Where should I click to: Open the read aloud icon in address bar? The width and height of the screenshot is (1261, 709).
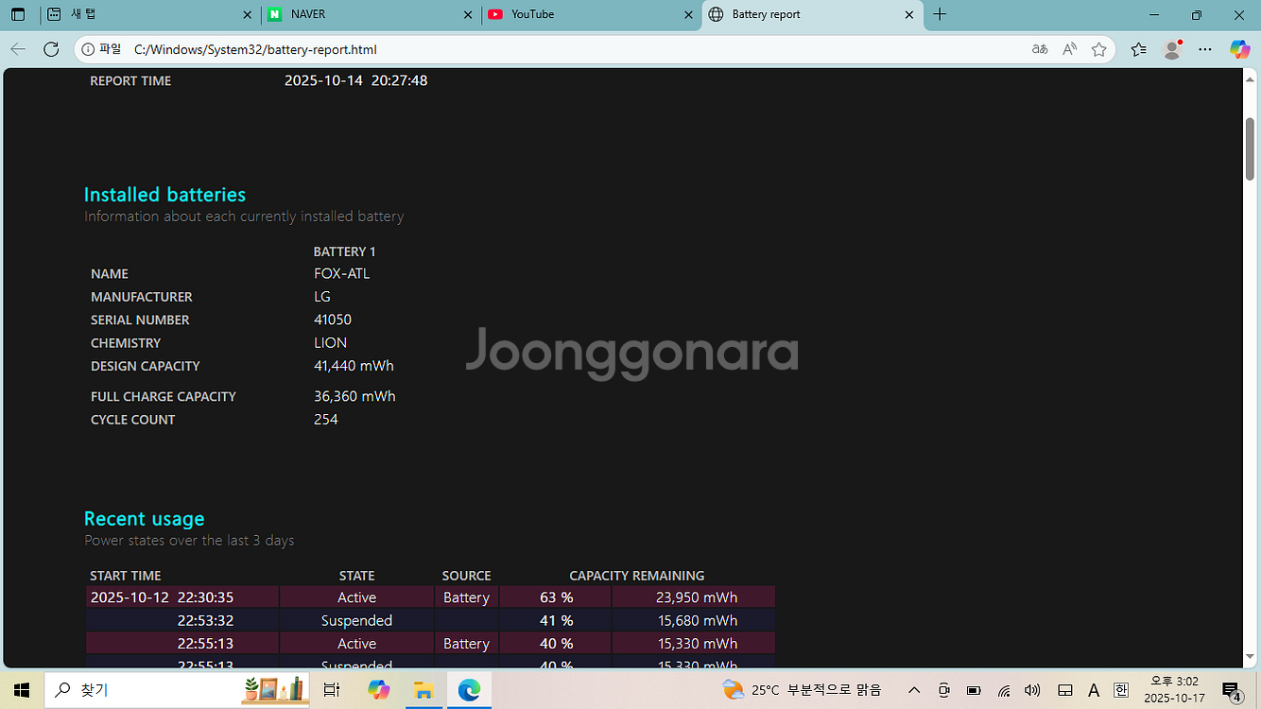tap(1069, 49)
